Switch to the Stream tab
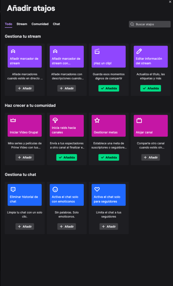The image size is (173, 286). (x=22, y=24)
